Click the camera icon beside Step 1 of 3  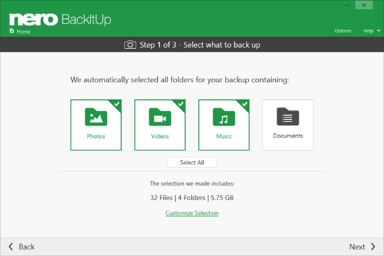[x=130, y=45]
